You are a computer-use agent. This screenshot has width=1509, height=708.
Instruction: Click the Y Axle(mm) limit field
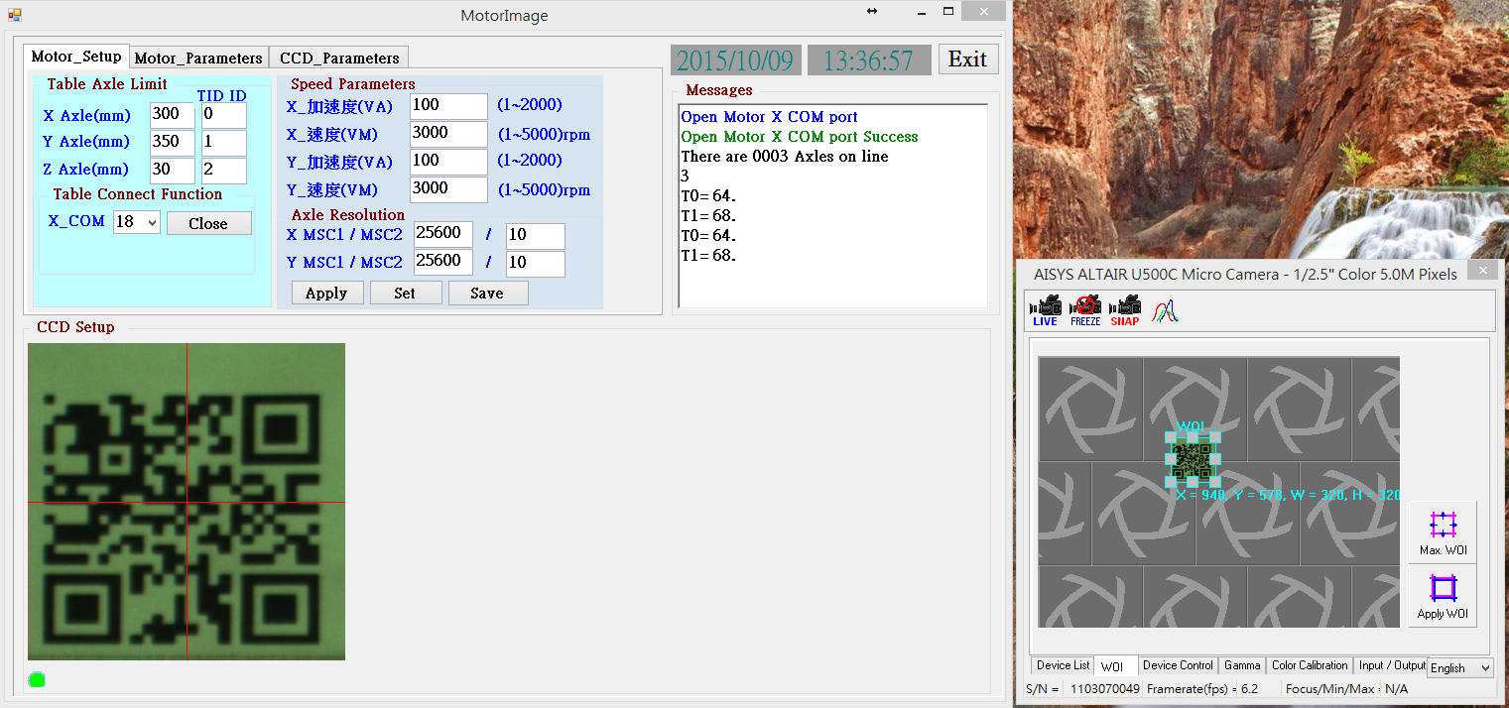(x=173, y=143)
